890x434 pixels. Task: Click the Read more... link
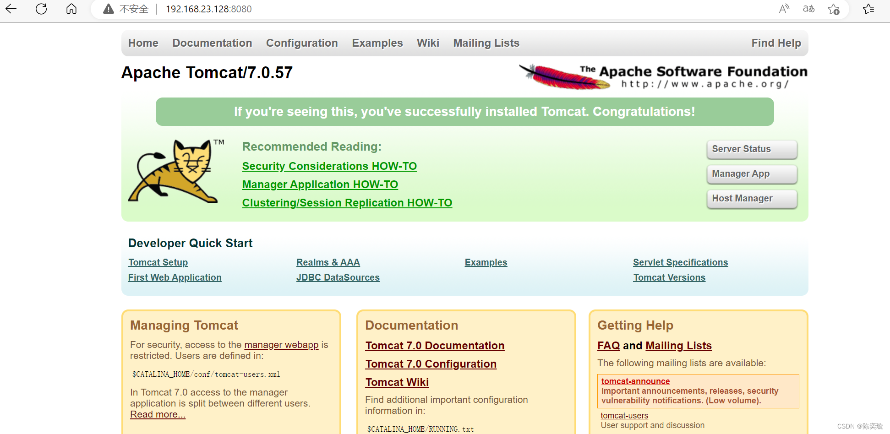[x=158, y=414]
